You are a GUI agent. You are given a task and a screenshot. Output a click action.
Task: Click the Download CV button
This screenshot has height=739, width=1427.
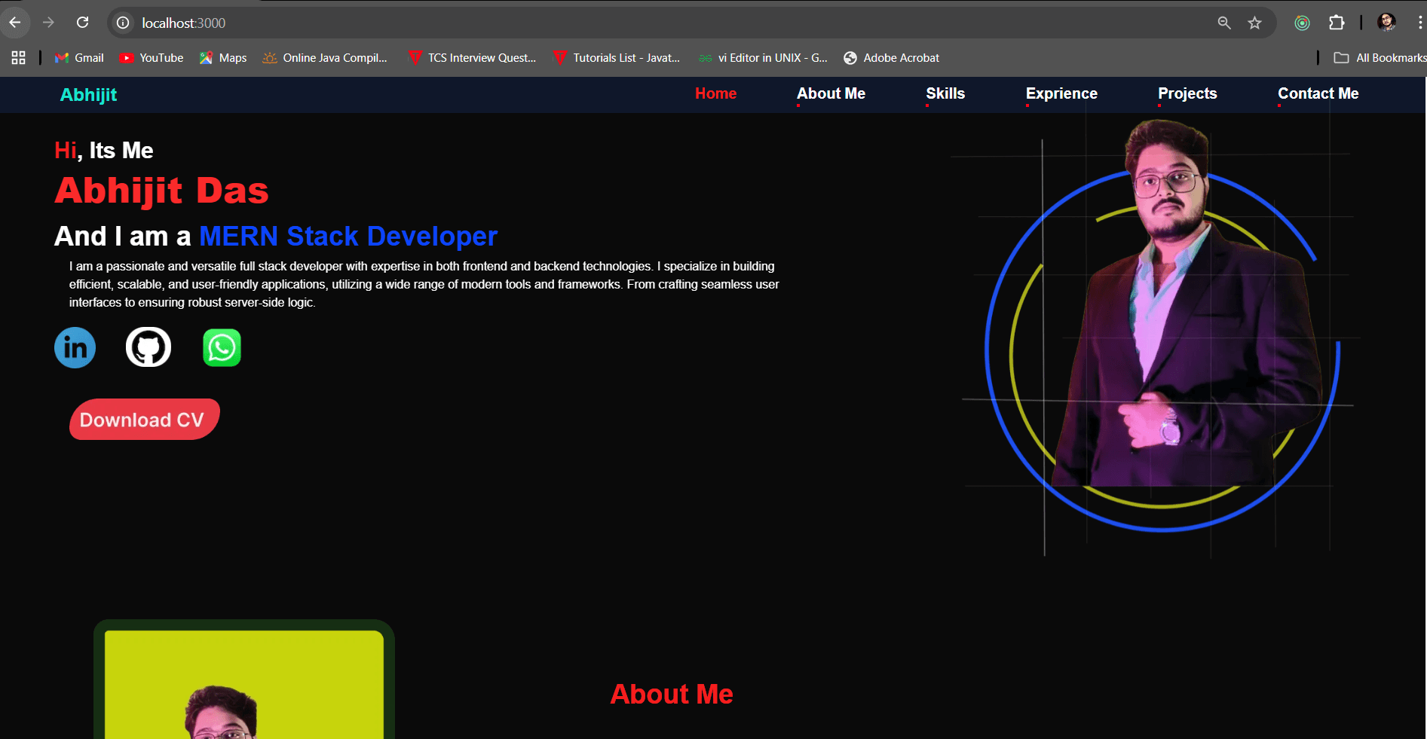click(144, 420)
